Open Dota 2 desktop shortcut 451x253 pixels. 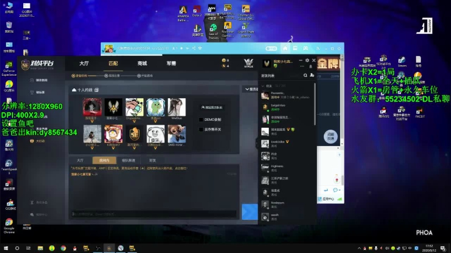point(197,11)
